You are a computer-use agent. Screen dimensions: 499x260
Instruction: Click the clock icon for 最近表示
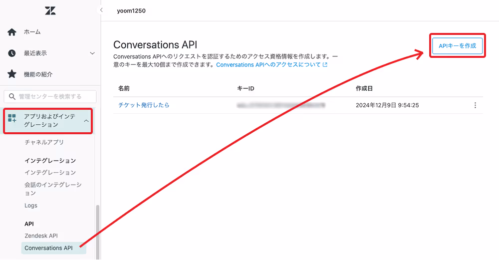[12, 53]
